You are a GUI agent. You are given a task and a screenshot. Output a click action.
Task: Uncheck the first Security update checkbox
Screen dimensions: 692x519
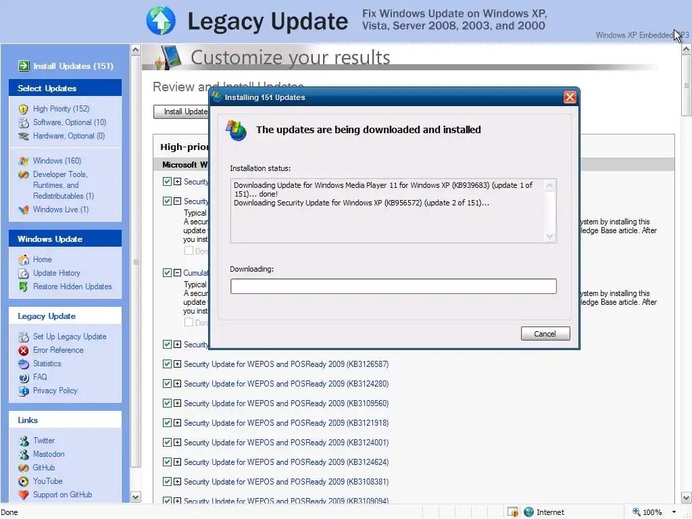(167, 181)
